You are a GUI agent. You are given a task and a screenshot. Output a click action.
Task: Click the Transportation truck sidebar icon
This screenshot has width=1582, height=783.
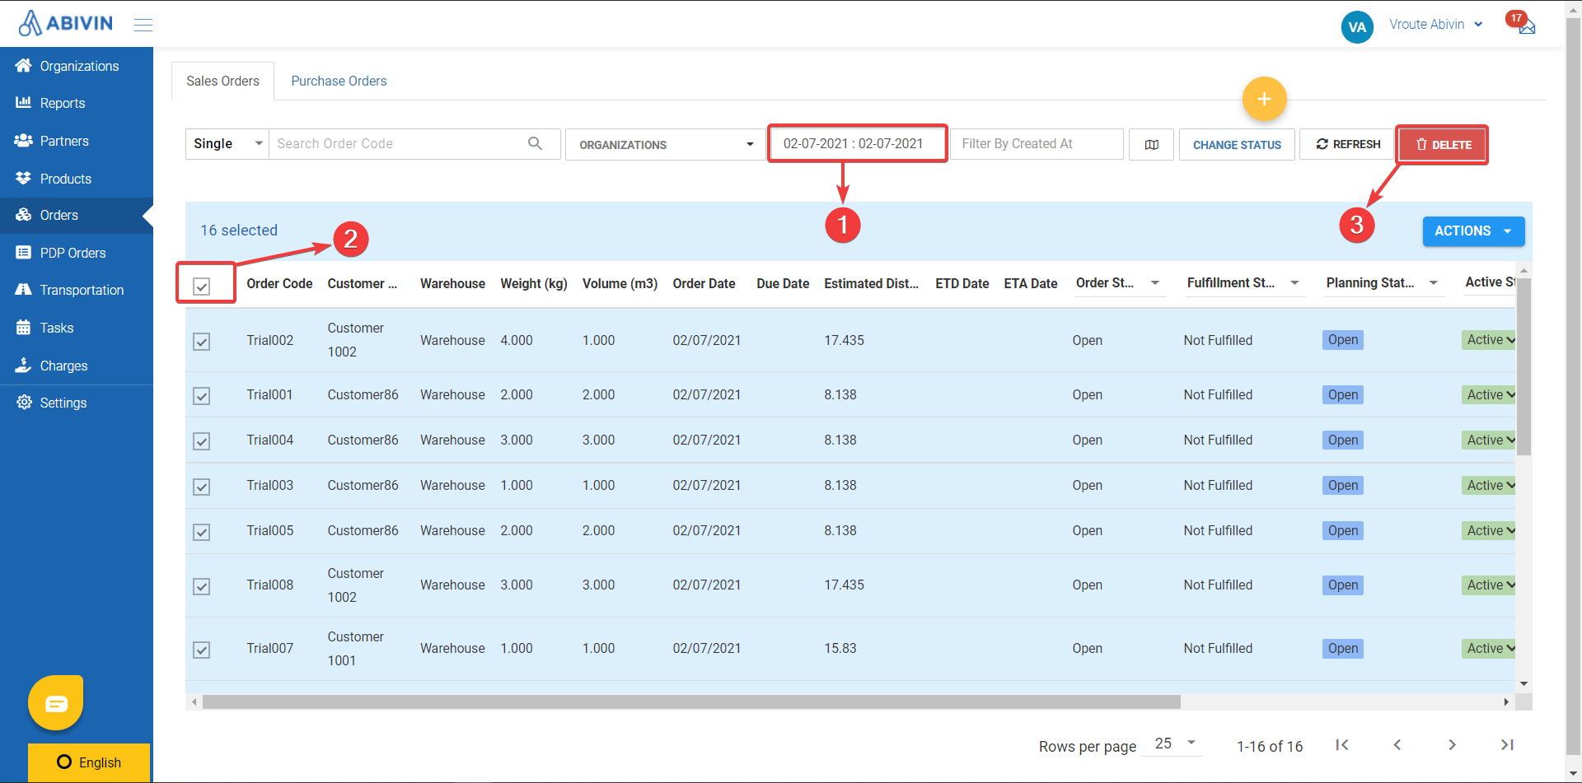click(23, 290)
